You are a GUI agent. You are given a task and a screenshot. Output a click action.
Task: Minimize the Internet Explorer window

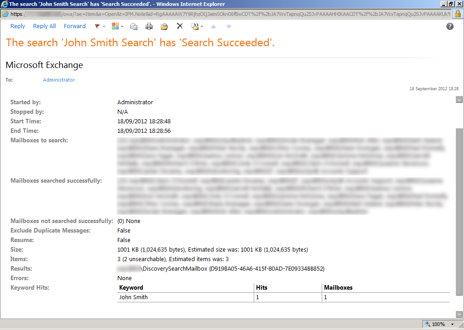(444, 4)
